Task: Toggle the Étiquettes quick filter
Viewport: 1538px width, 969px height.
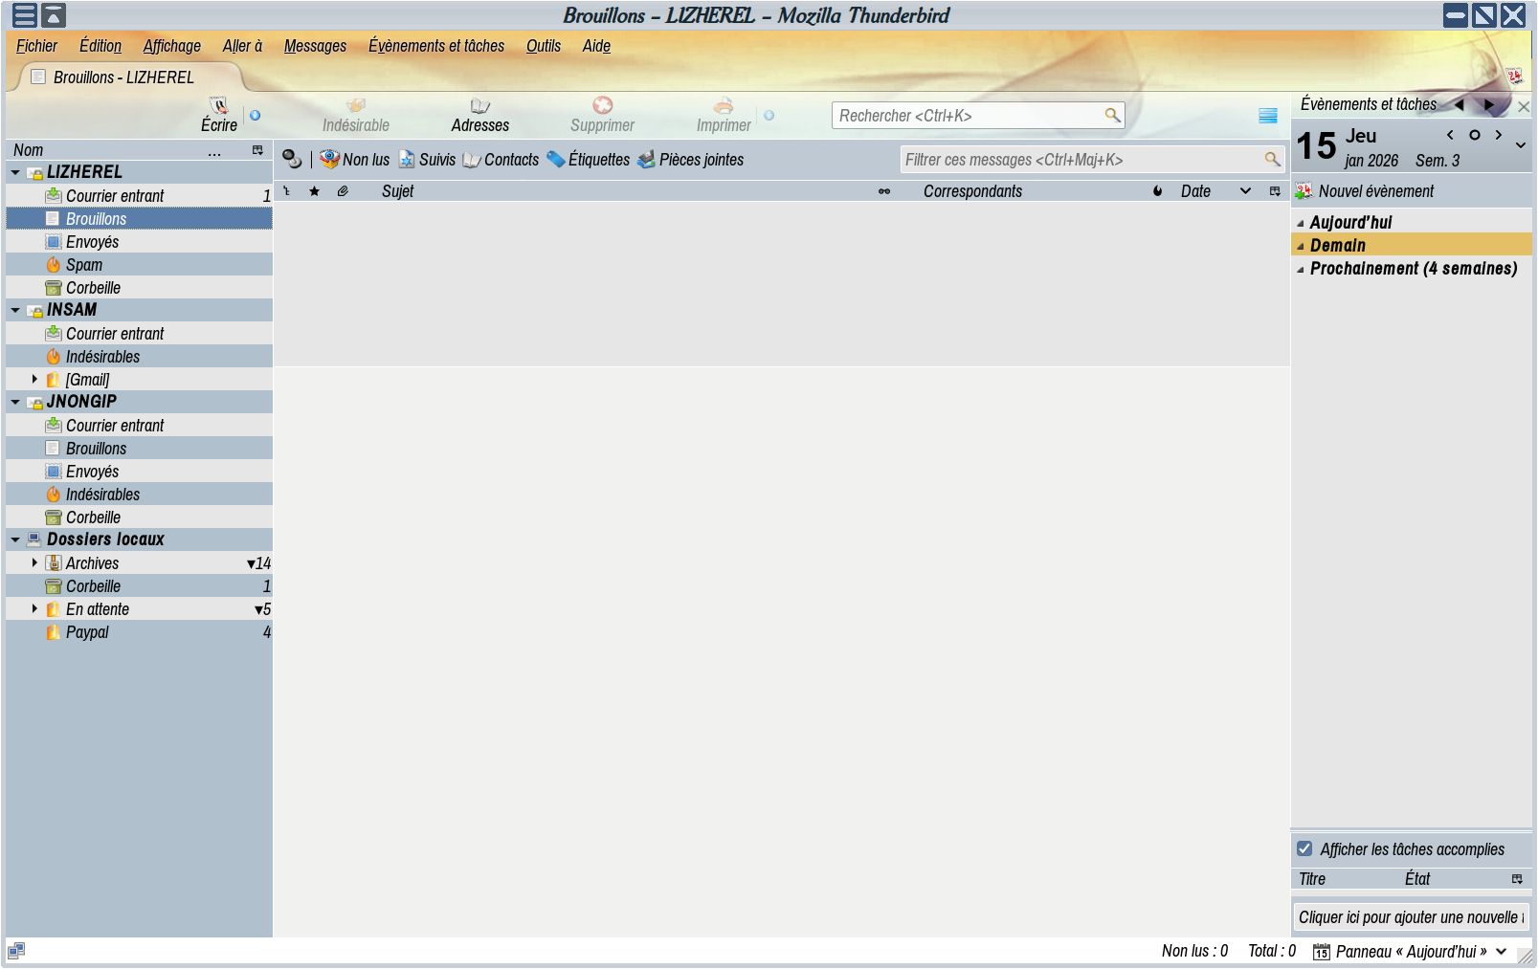Action: pyautogui.click(x=588, y=160)
